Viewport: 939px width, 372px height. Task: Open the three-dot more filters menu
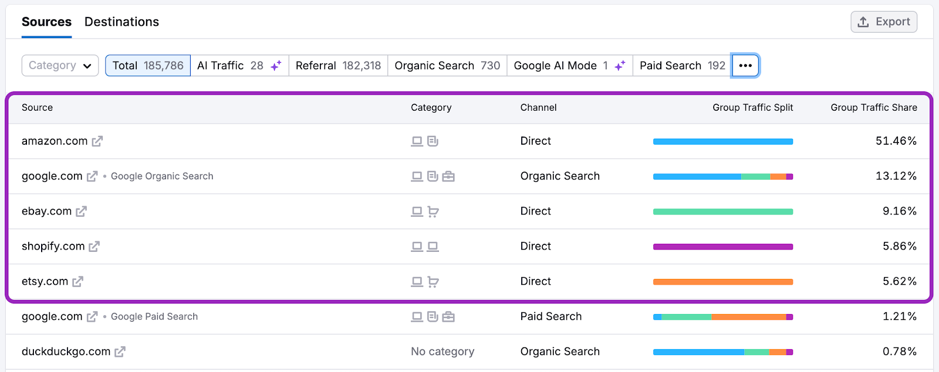point(745,66)
